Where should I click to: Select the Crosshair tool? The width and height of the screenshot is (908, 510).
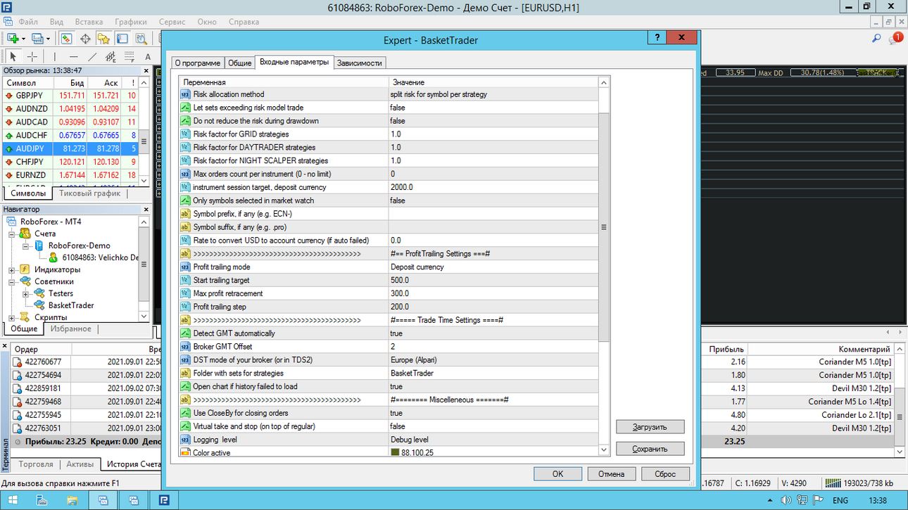click(32, 56)
